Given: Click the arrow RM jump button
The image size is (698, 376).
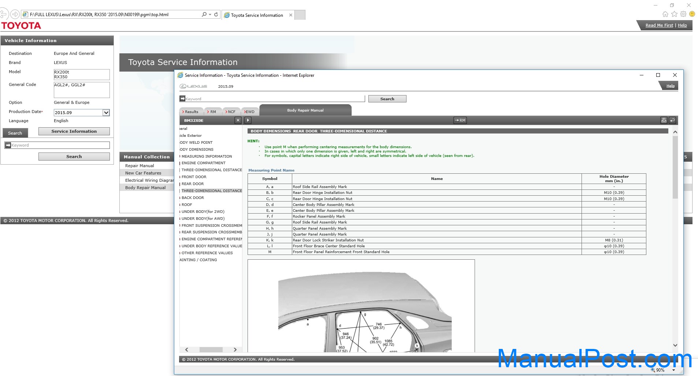Looking at the screenshot, I should pyautogui.click(x=460, y=120).
